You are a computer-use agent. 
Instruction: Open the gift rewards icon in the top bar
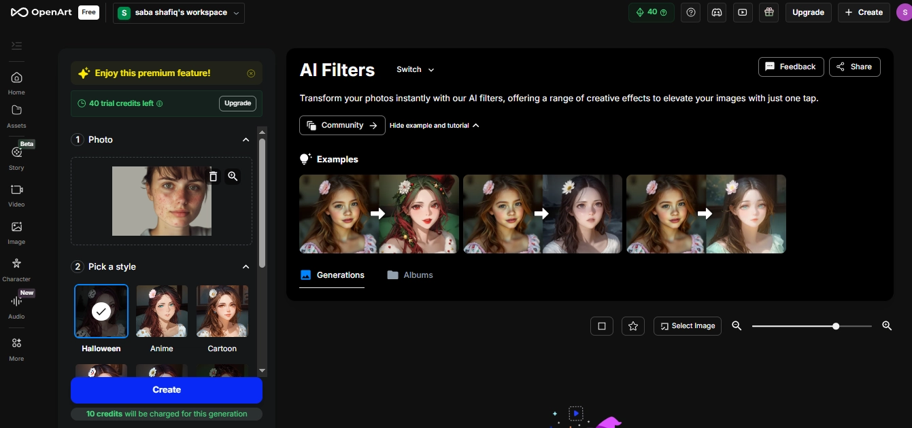pyautogui.click(x=769, y=12)
